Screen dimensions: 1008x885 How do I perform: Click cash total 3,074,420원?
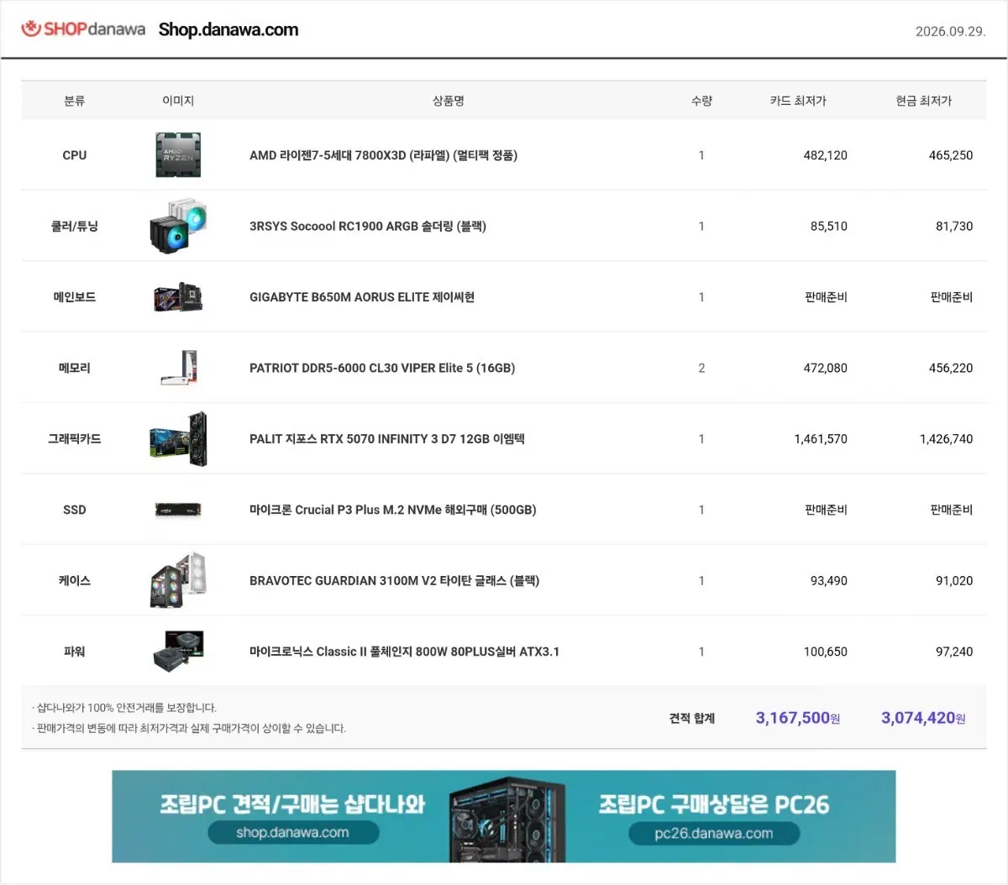[x=923, y=718]
